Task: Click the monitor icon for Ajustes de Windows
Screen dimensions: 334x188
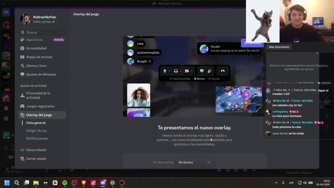Action: click(22, 74)
